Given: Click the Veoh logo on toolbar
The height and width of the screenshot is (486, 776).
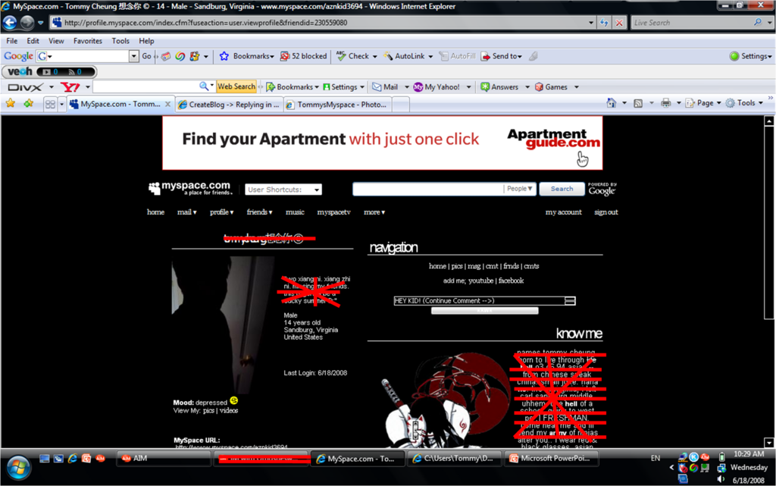Looking at the screenshot, I should (20, 72).
